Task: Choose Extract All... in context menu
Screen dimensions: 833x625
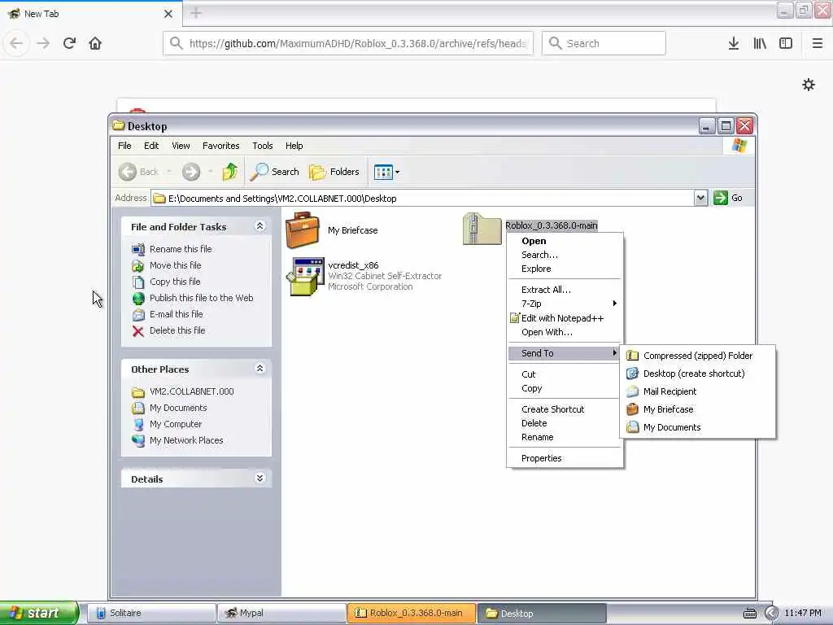Action: click(x=565, y=290)
